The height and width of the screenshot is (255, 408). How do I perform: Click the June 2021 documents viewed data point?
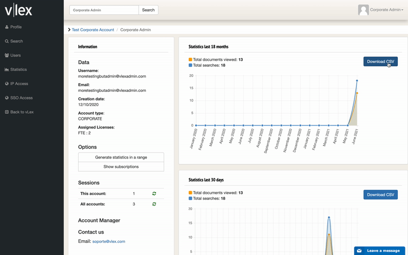(x=356, y=93)
